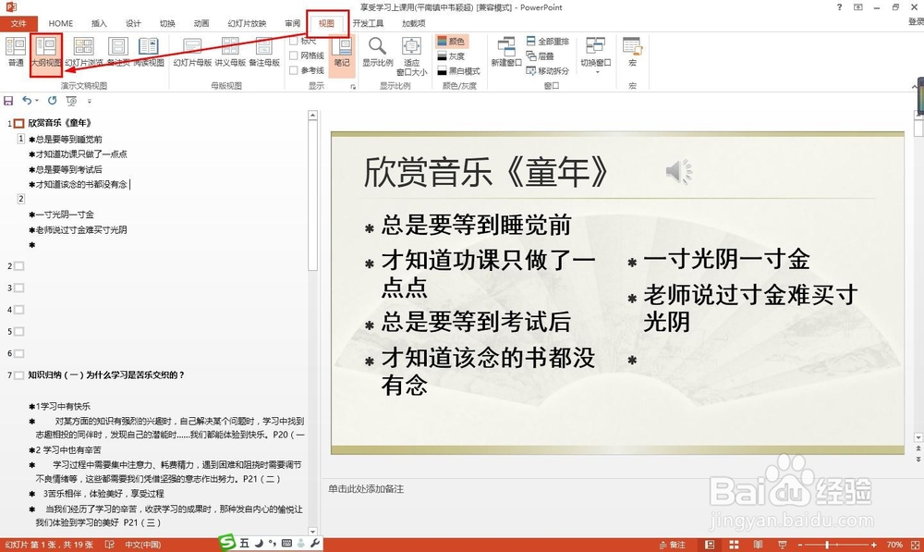Switch to Normal view from status bar
The width and height of the screenshot is (924, 552).
(710, 545)
